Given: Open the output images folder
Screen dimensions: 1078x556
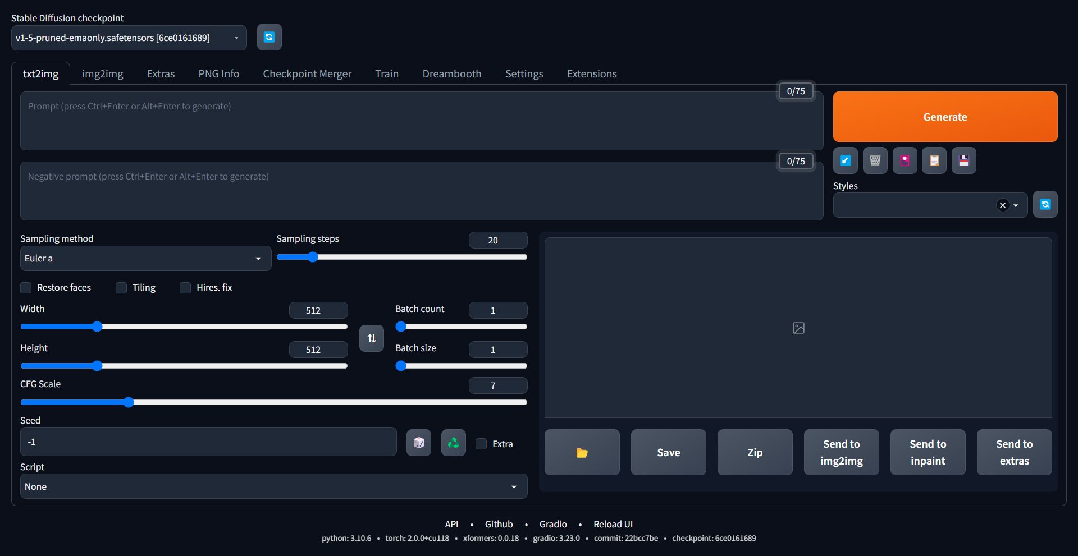Looking at the screenshot, I should [x=582, y=452].
